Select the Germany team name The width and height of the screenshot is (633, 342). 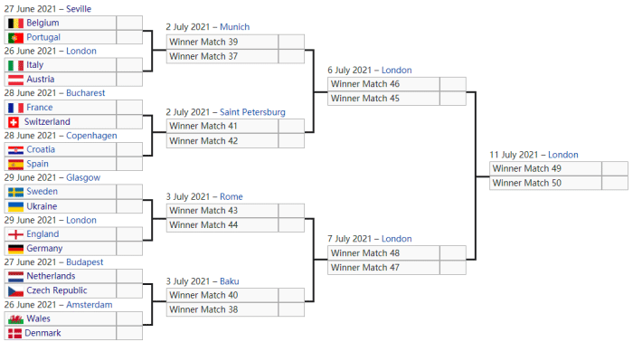pyautogui.click(x=44, y=248)
